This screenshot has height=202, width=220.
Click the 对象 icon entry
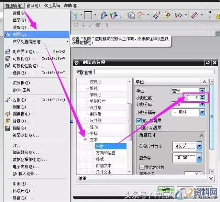click(8, 100)
